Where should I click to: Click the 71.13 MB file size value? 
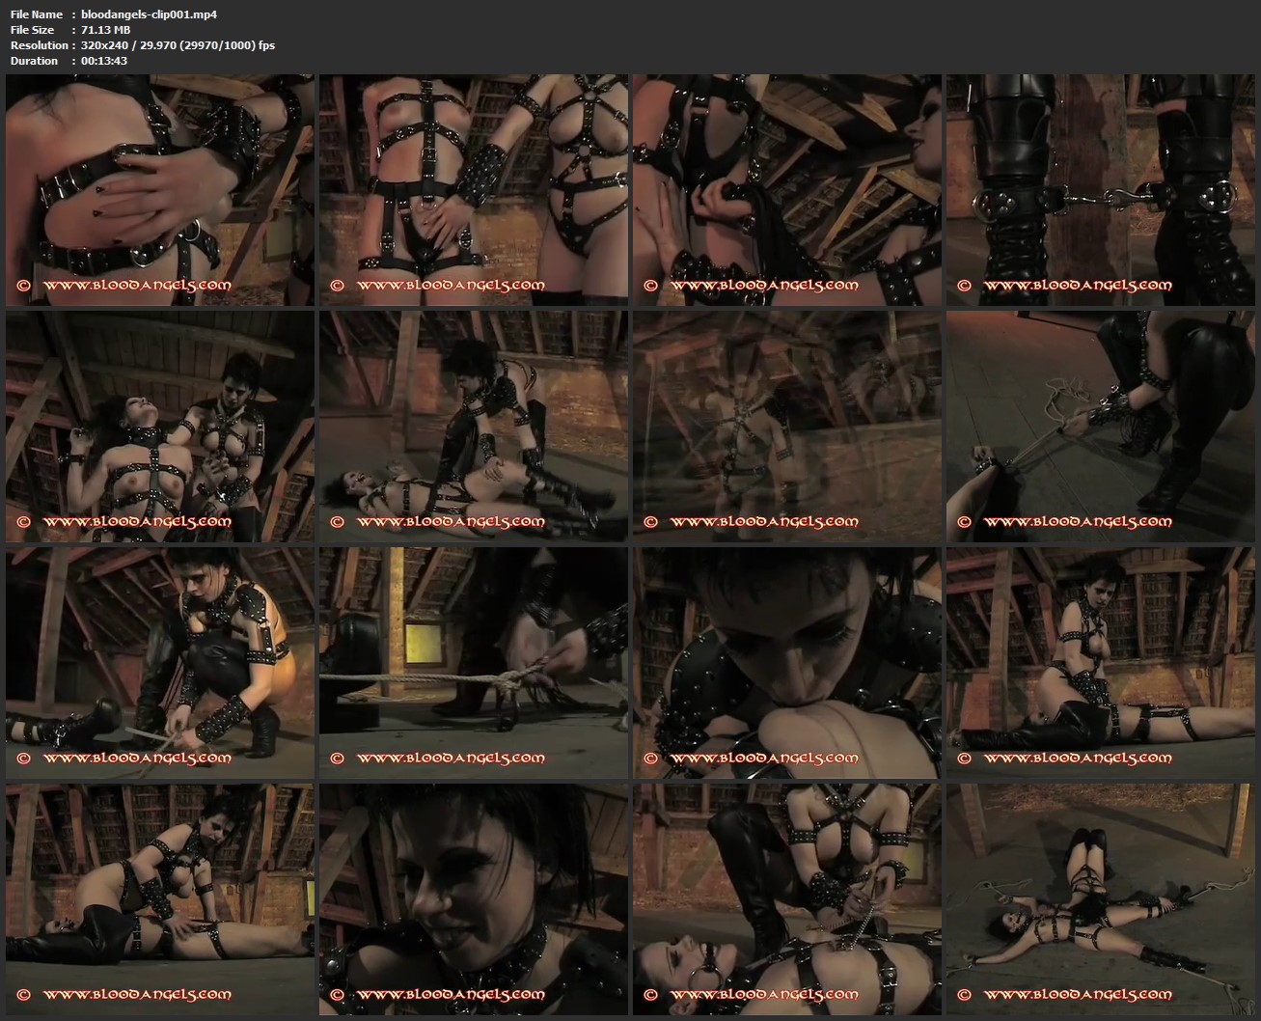click(105, 30)
